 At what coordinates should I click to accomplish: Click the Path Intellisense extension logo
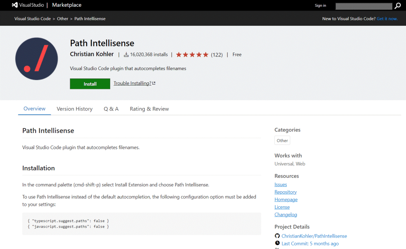[36, 59]
